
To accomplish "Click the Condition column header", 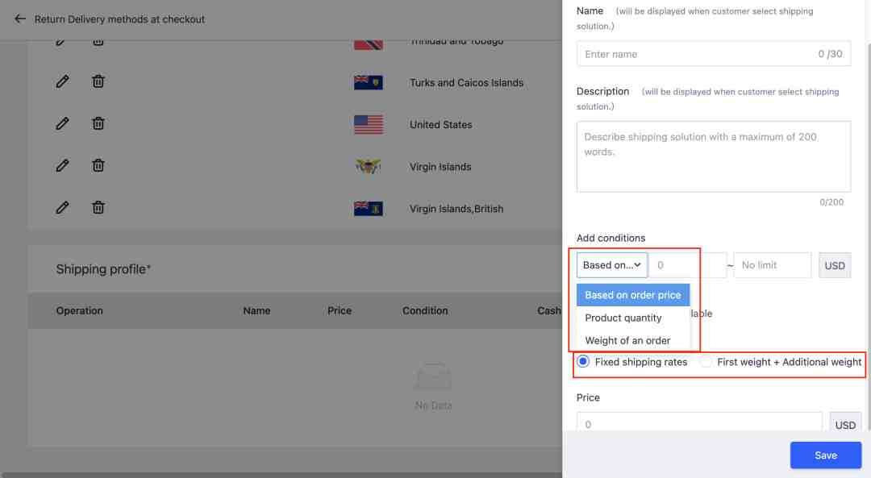I will 425,311.
